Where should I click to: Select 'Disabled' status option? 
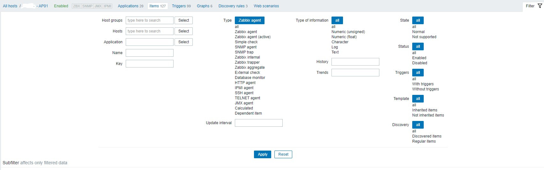point(420,63)
